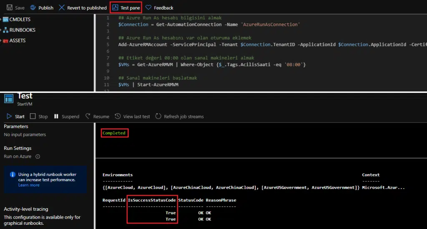Click the Resume arrow icon
Image resolution: width=427 pixels, height=229 pixels.
click(x=88, y=116)
